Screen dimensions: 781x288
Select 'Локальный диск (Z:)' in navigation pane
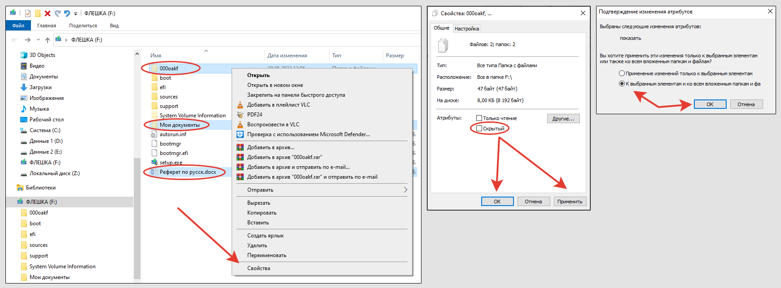54,173
